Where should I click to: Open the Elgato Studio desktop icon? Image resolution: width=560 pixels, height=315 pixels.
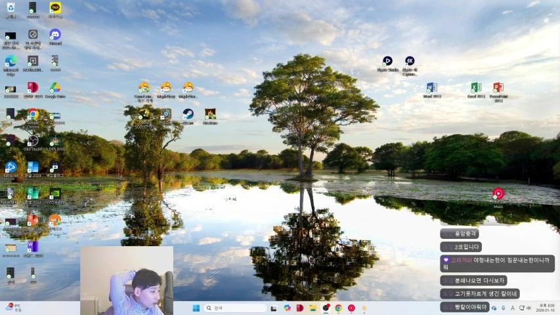click(387, 64)
